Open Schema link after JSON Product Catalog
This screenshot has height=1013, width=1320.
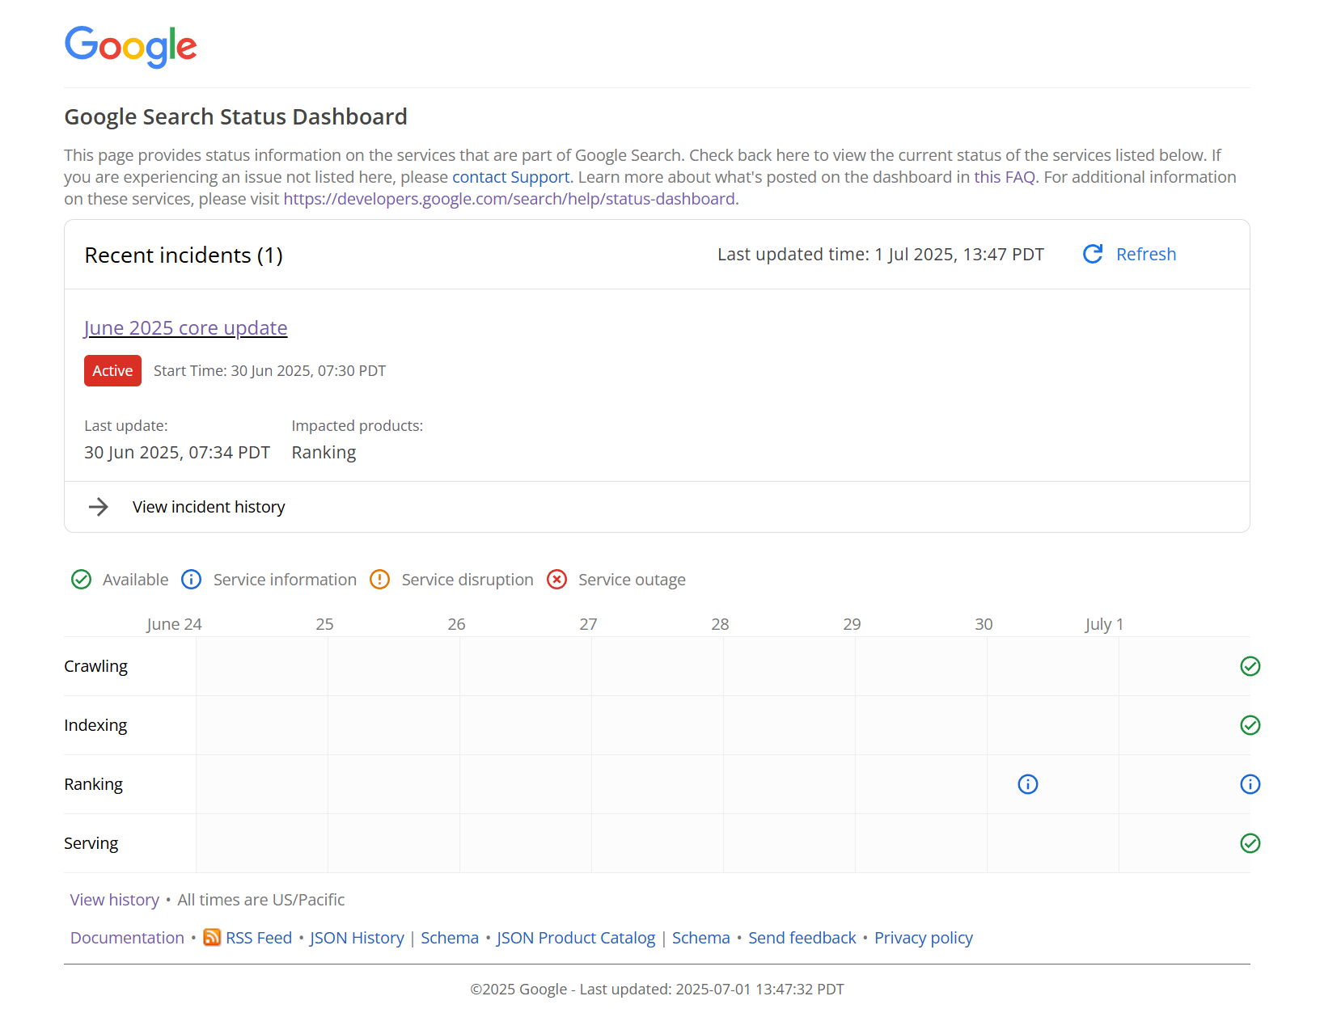[701, 938]
